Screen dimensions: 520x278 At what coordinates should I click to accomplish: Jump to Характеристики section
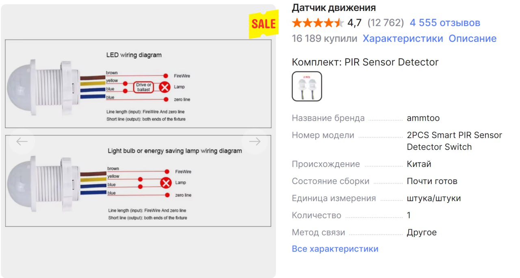pyautogui.click(x=403, y=39)
